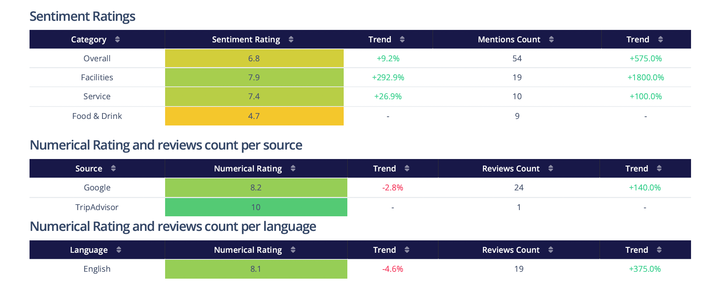Click the yellow 6.8 Overall rating cell

pos(254,58)
